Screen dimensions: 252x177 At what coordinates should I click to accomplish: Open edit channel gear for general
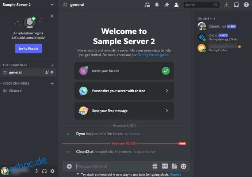pos(52,72)
